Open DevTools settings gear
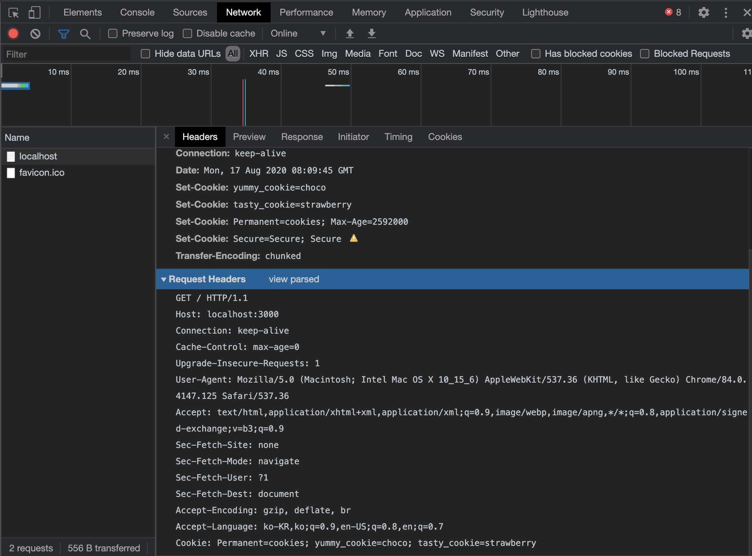 pyautogui.click(x=703, y=13)
